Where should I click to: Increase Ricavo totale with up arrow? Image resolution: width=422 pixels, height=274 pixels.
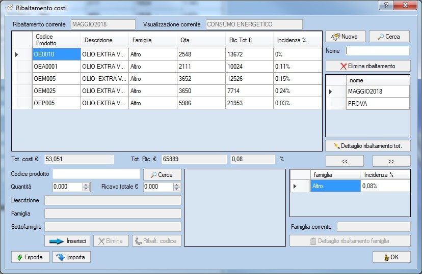click(176, 185)
